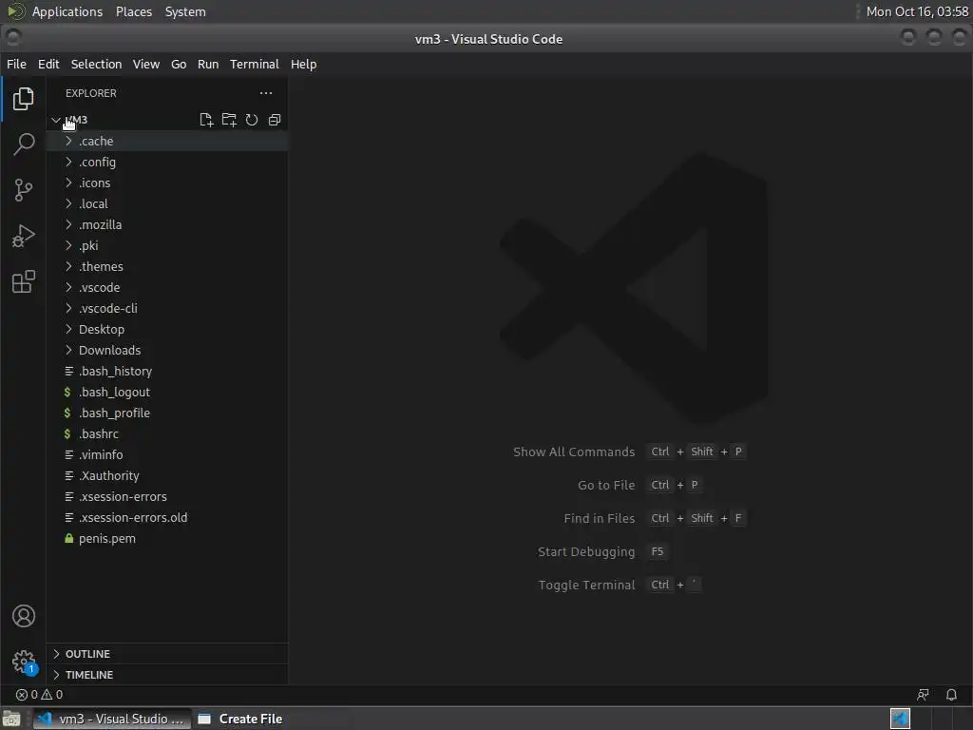Viewport: 973px width, 730px height.
Task: Open the Run menu
Action: [208, 65]
